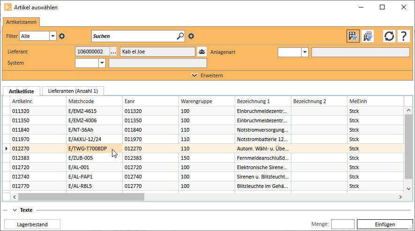Expand the Erweitern section

(207, 75)
